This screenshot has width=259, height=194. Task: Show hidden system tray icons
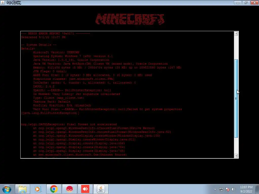click(x=215, y=189)
